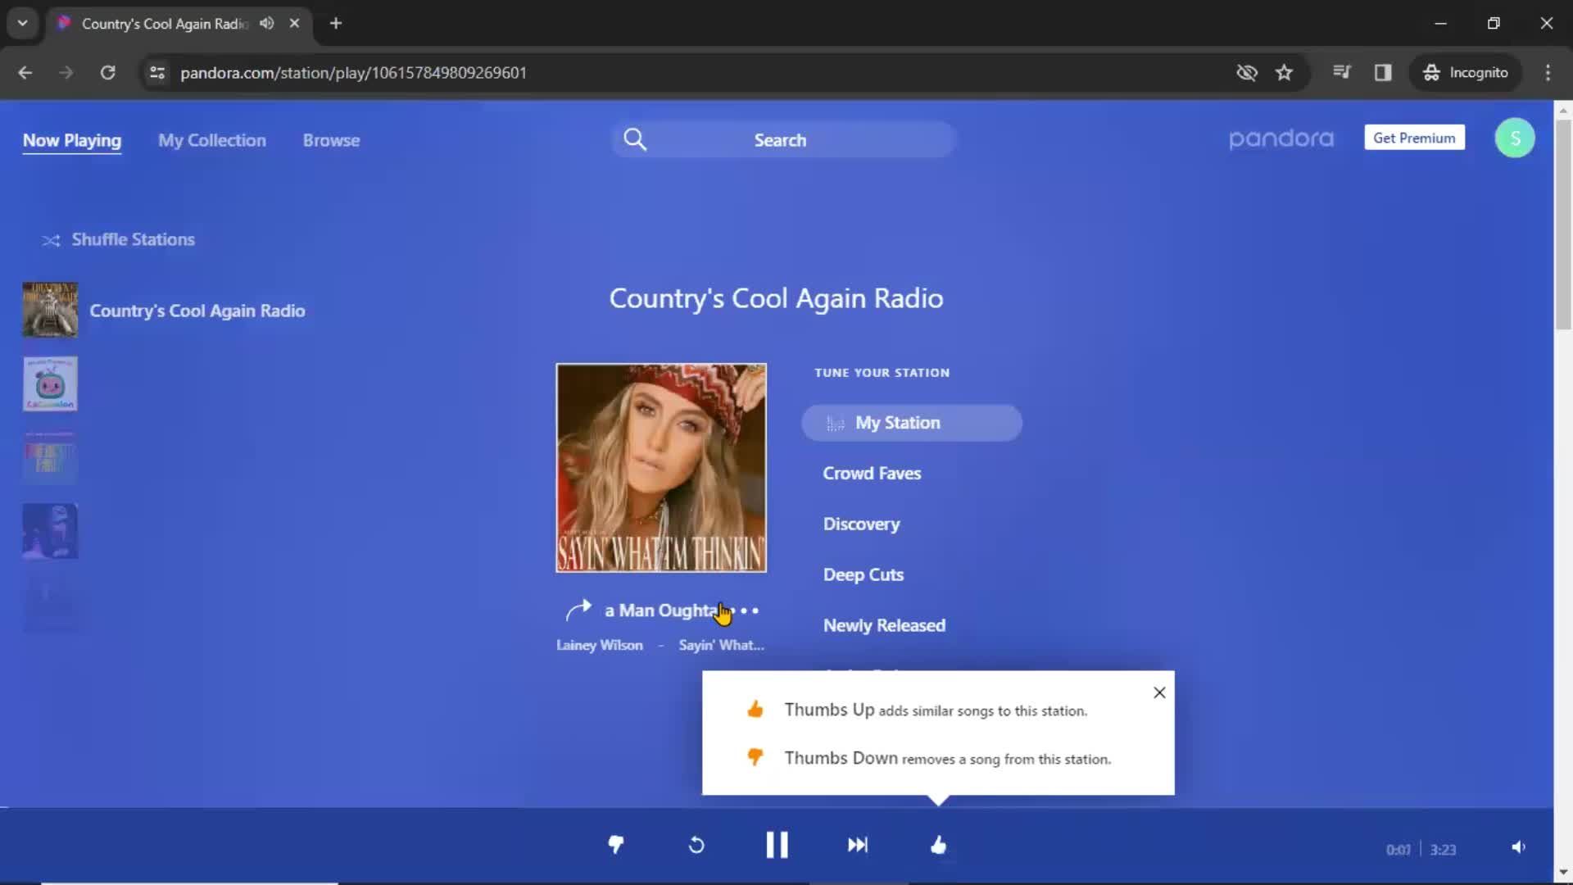
Task: Click the Skip Track forward icon
Action: pos(857,844)
